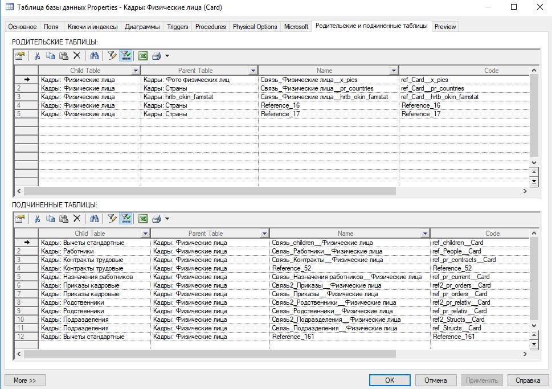Open the print options arrow for parent tables
The image size is (552, 389).
click(x=167, y=56)
